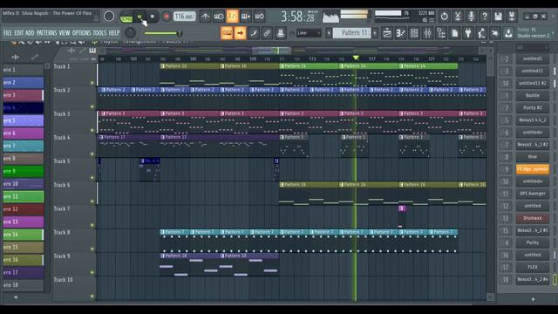Click the 116 tempo field
The width and height of the screenshot is (558, 314).
click(x=184, y=17)
